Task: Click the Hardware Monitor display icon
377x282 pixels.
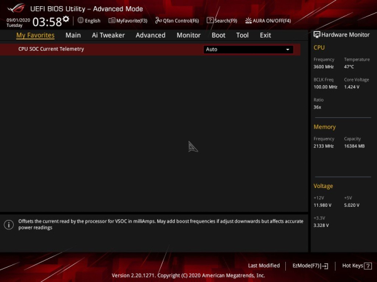Action: pyautogui.click(x=317, y=34)
